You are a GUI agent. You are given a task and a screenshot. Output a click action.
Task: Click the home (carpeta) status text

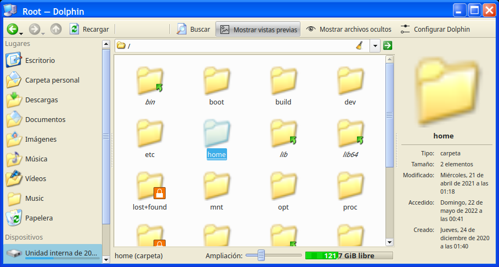(x=139, y=256)
